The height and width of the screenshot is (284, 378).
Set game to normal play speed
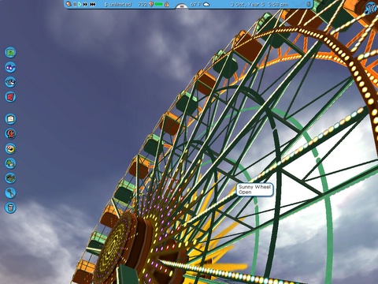tap(80, 4)
